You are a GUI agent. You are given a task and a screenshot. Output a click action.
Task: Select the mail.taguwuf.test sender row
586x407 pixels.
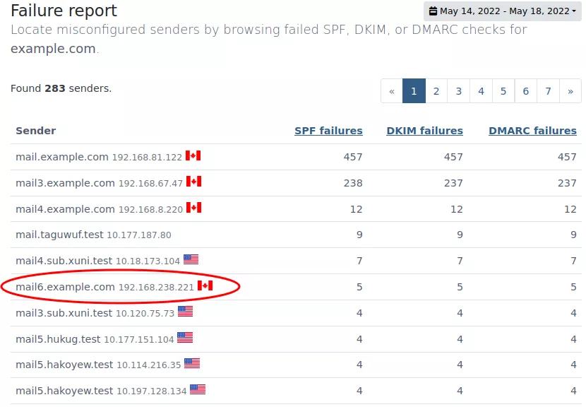point(296,235)
